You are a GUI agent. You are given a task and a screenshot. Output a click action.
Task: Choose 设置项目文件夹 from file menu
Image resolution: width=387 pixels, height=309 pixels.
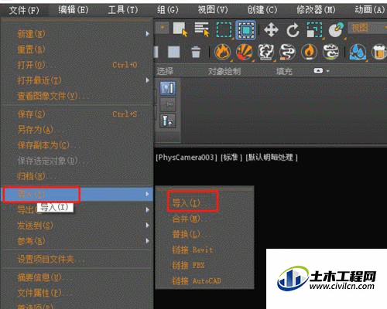77,260
